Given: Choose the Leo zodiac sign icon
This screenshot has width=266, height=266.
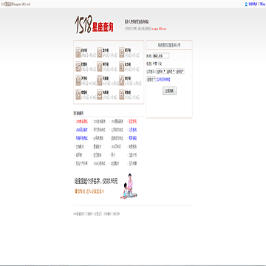Looking at the screenshot, I should 100,66.
